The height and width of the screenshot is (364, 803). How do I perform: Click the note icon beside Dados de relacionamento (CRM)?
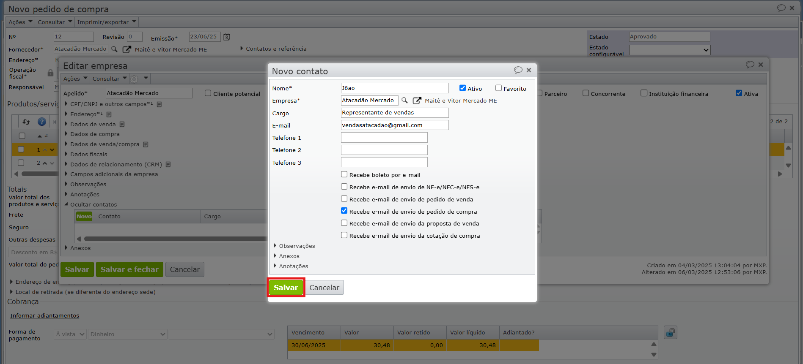(168, 165)
